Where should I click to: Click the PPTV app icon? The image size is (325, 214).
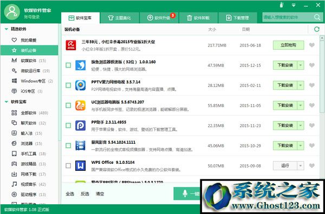(80, 85)
